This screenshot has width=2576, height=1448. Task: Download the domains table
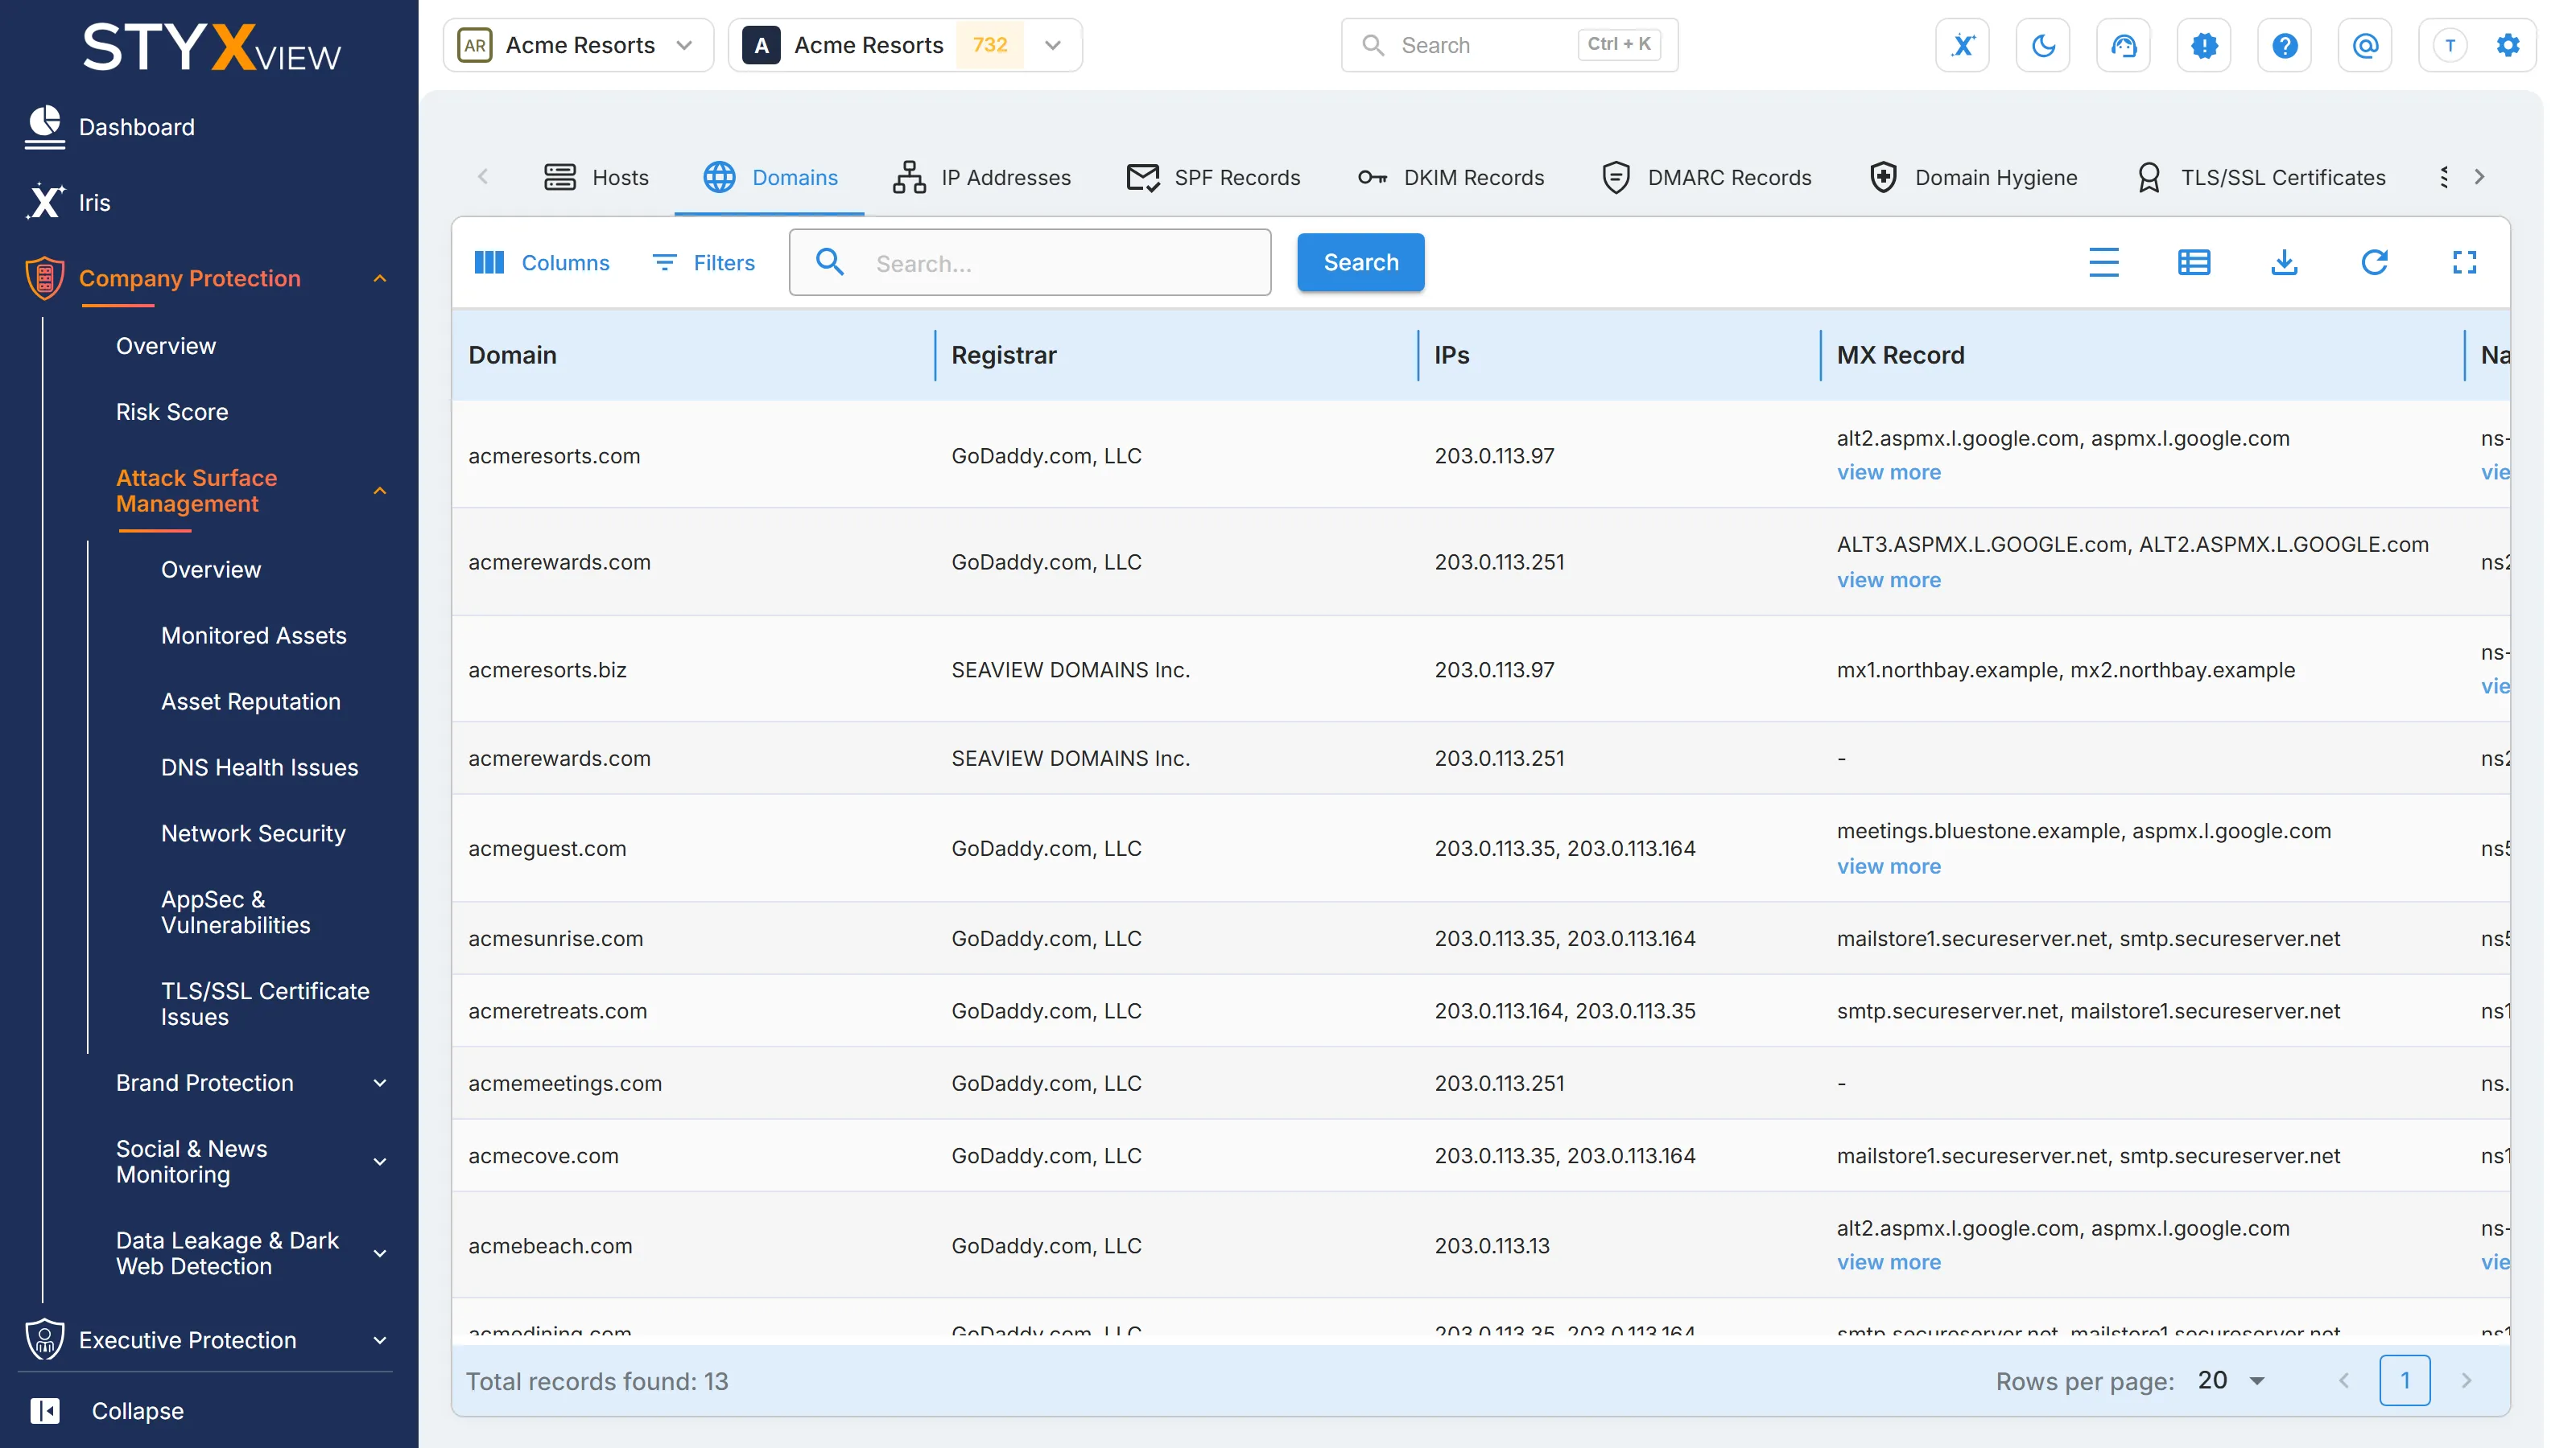pyautogui.click(x=2283, y=261)
